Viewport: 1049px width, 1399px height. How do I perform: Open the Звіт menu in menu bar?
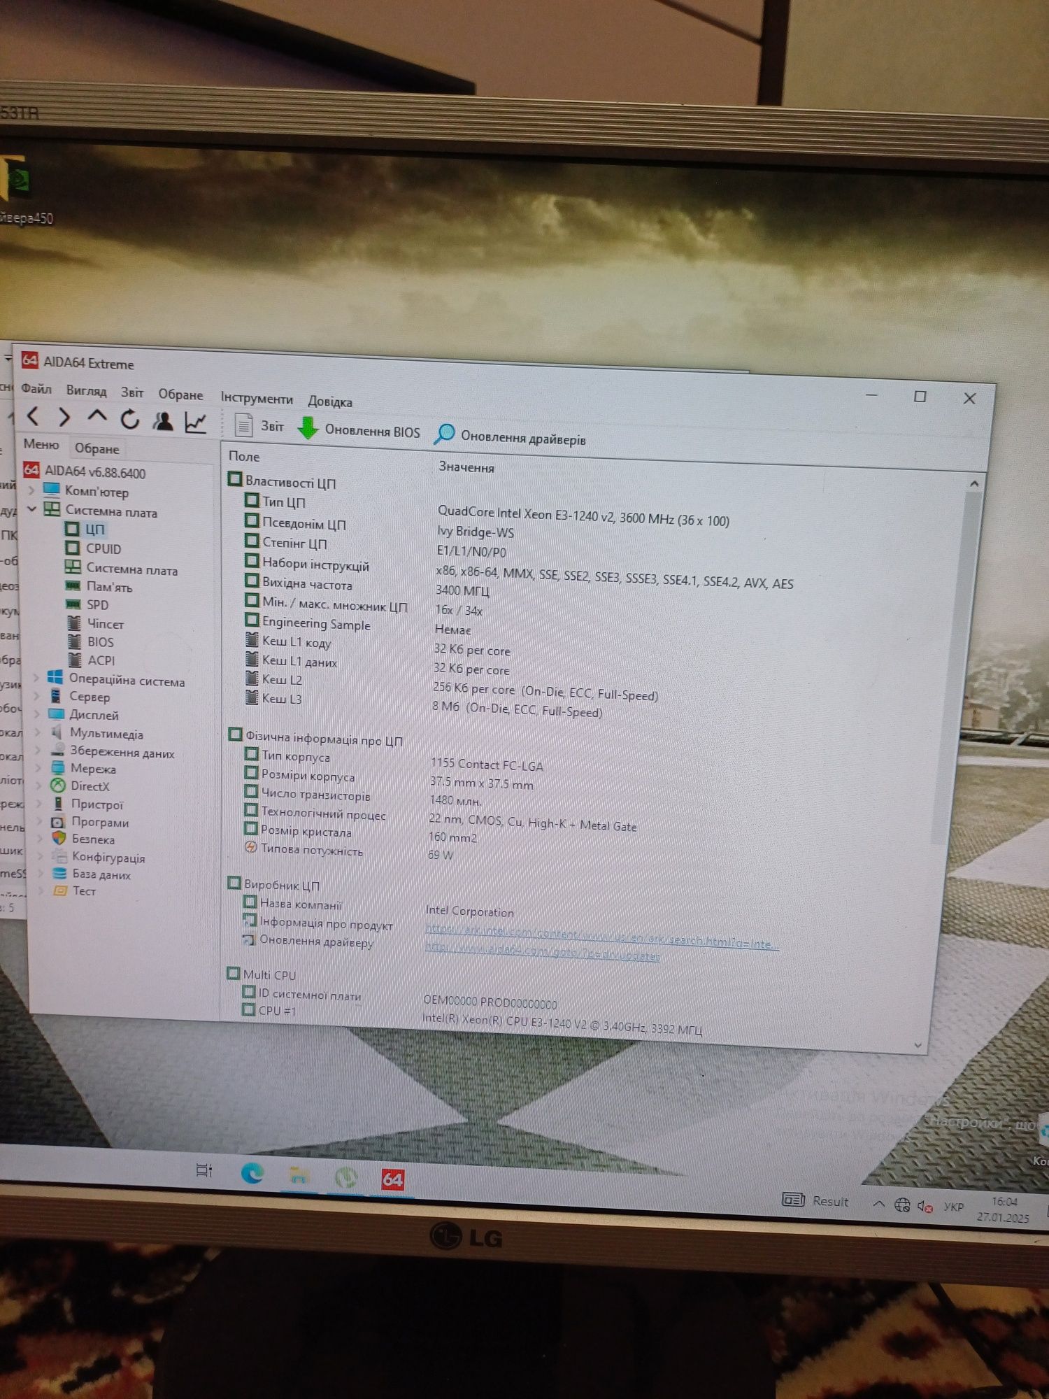click(132, 392)
